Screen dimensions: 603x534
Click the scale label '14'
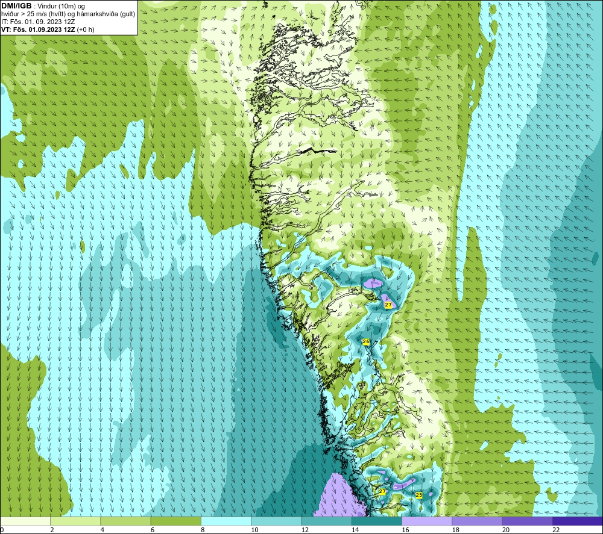pyautogui.click(x=355, y=530)
